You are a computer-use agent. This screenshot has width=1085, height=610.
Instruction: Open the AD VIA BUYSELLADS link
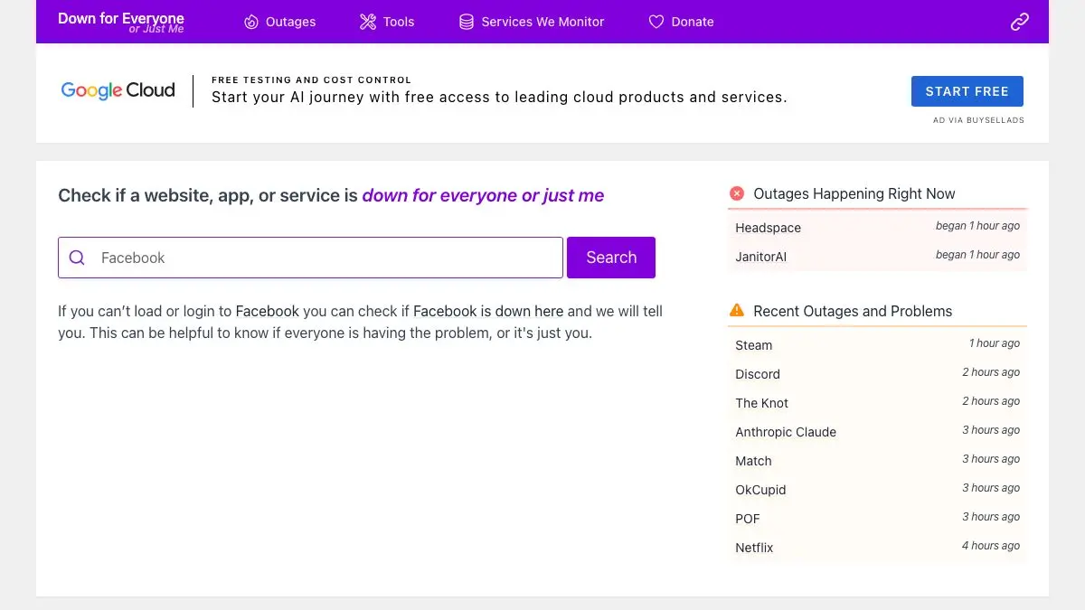point(979,120)
